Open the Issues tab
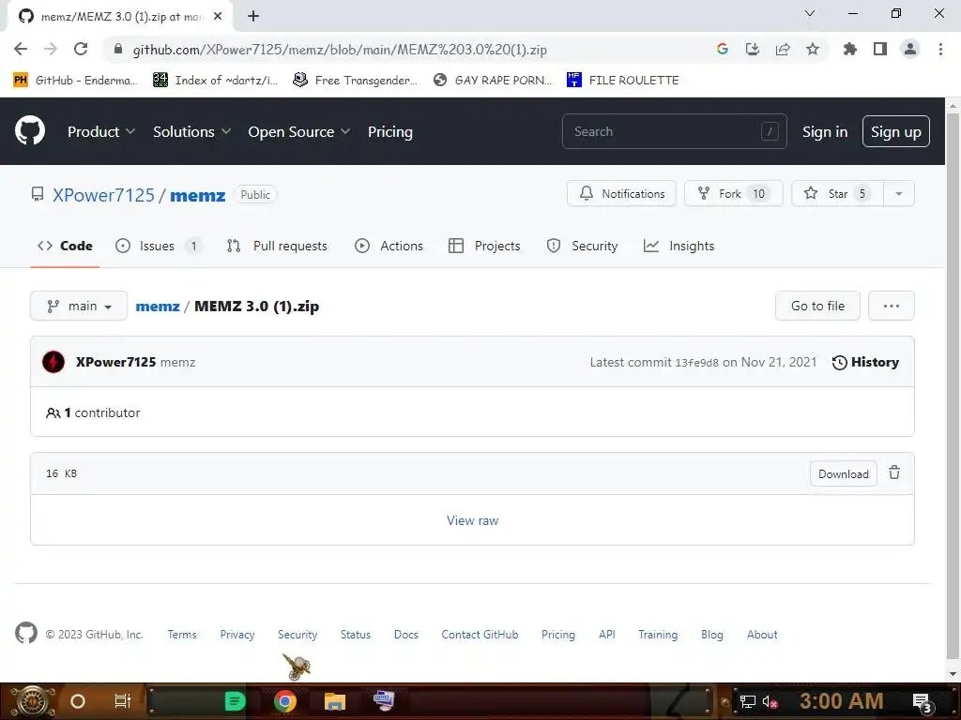This screenshot has height=720, width=961. pos(159,246)
